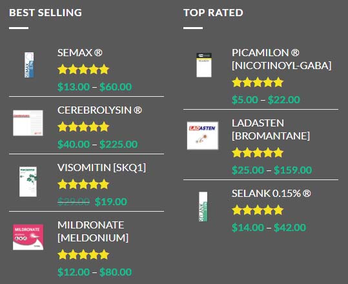
Task: Open the SELANK 0.15% ® link
Action: [x=271, y=194]
